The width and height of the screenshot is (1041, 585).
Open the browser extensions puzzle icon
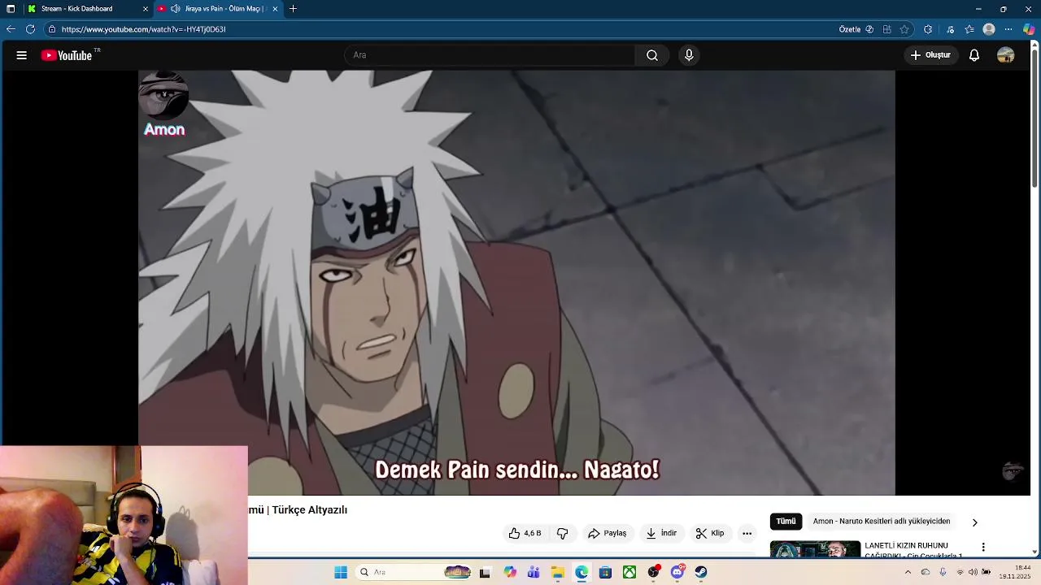click(928, 29)
